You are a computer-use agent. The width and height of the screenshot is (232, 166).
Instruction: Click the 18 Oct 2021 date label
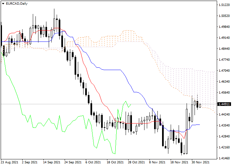[x=115, y=162]
